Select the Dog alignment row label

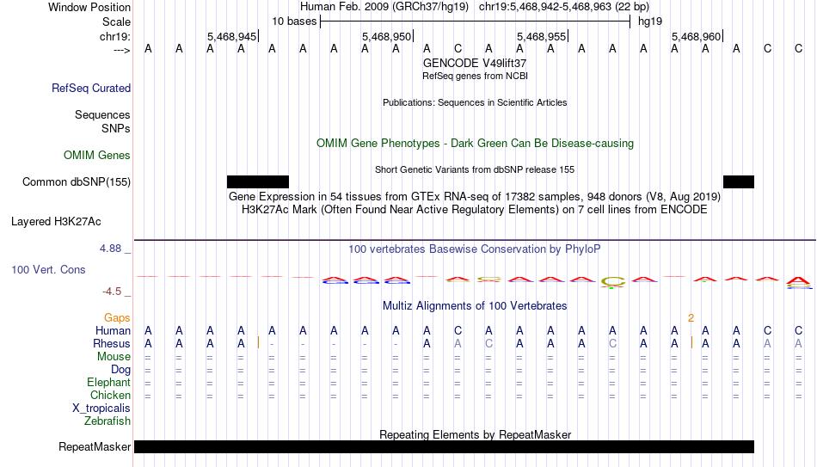tap(121, 370)
